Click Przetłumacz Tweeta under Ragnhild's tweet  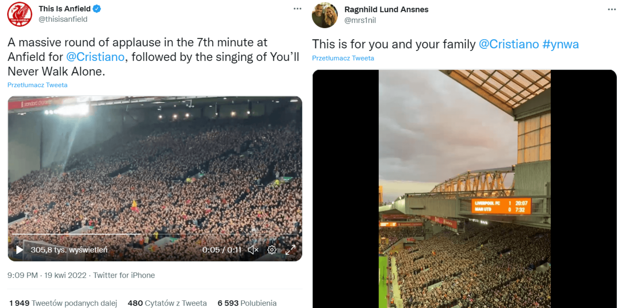(x=343, y=58)
